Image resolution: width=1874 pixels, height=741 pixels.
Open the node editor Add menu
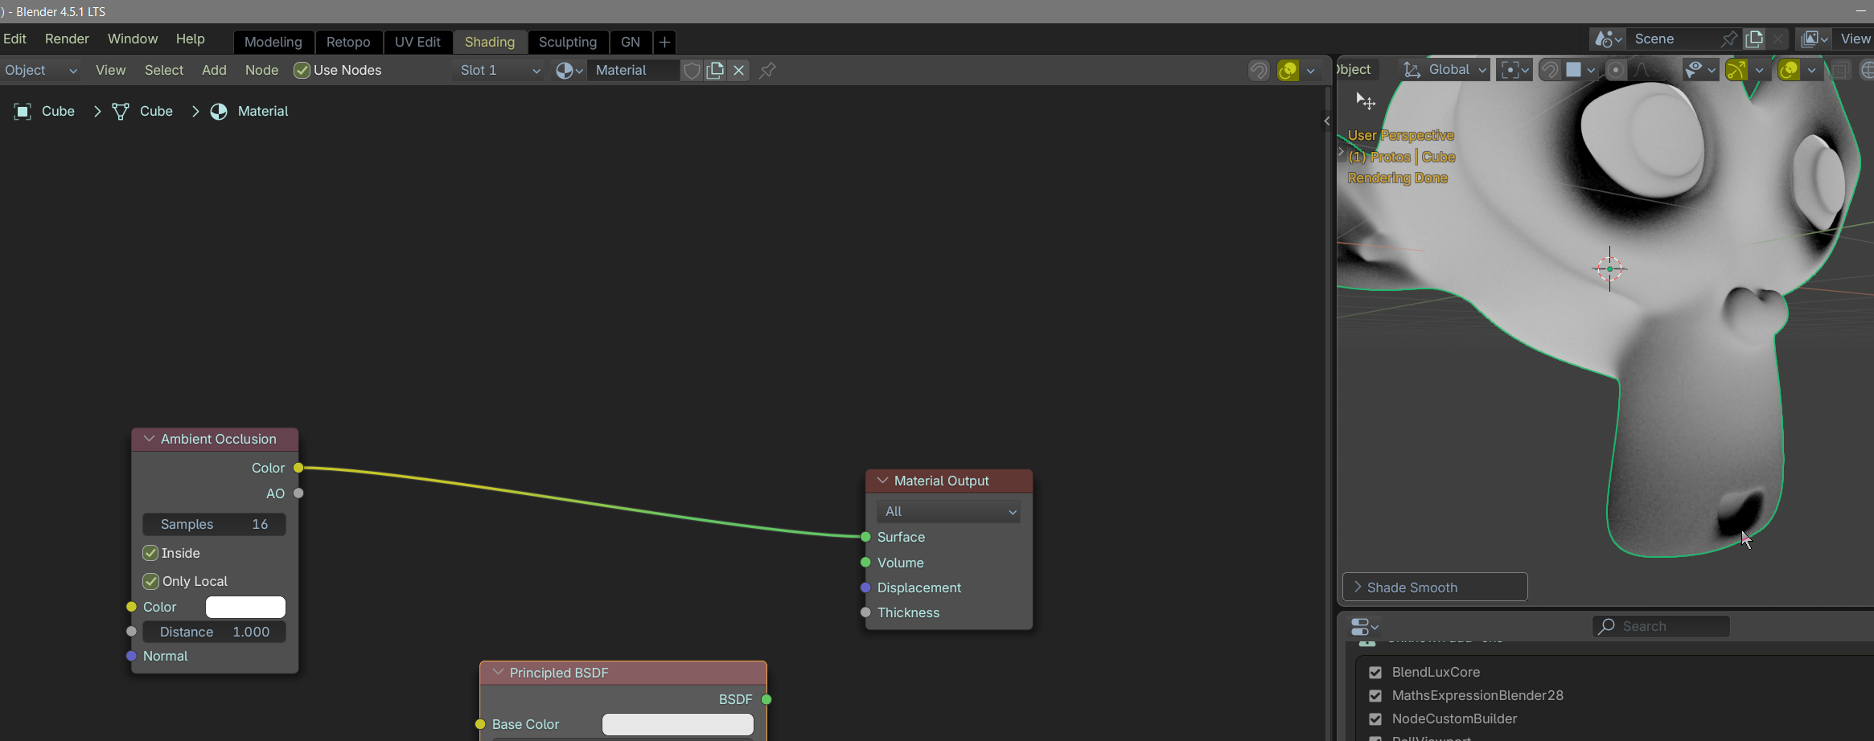[x=214, y=71]
